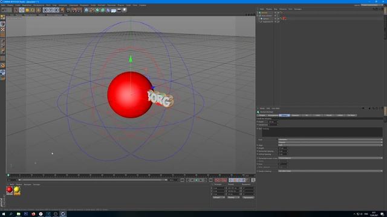The image size is (387, 217).
Task: Open File Explorer from taskbar
Action: (19, 214)
